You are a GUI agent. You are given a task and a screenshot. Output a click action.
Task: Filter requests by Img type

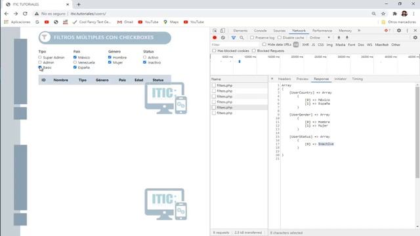coord(329,45)
